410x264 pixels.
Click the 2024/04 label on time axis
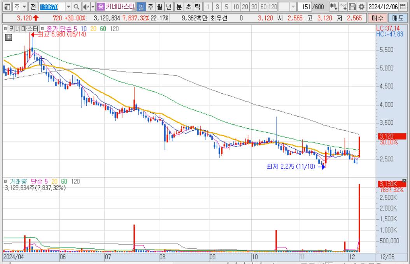[14, 257]
